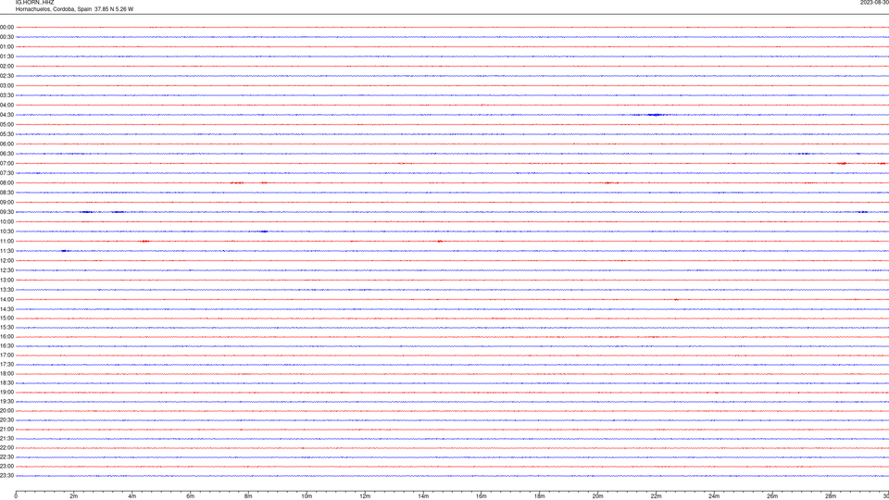Select the 09:30 row label
The image size is (889, 500).
(x=6, y=212)
